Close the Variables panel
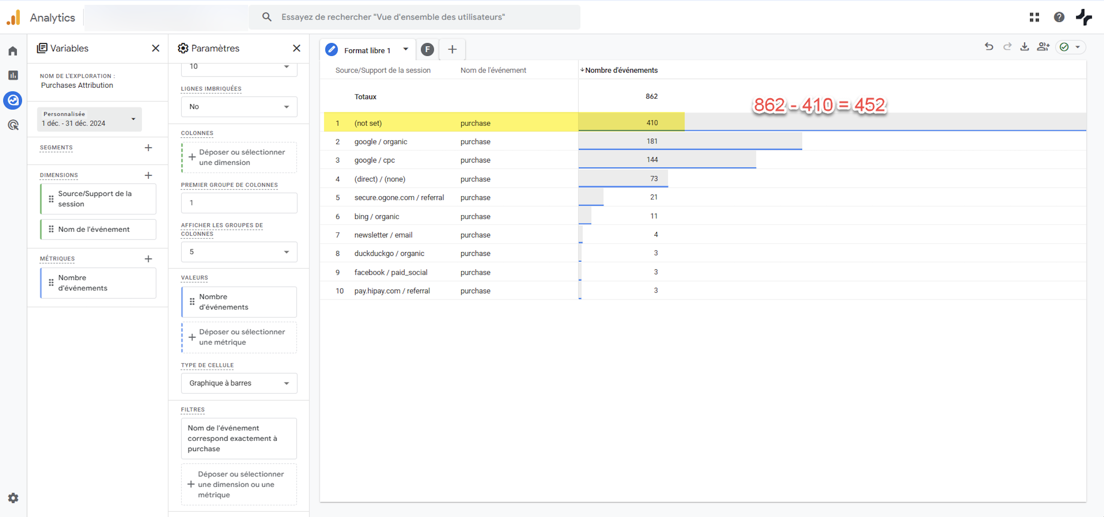This screenshot has height=517, width=1104. click(x=156, y=48)
